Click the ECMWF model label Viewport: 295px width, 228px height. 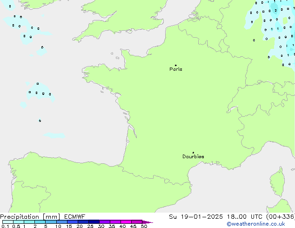click(74, 217)
